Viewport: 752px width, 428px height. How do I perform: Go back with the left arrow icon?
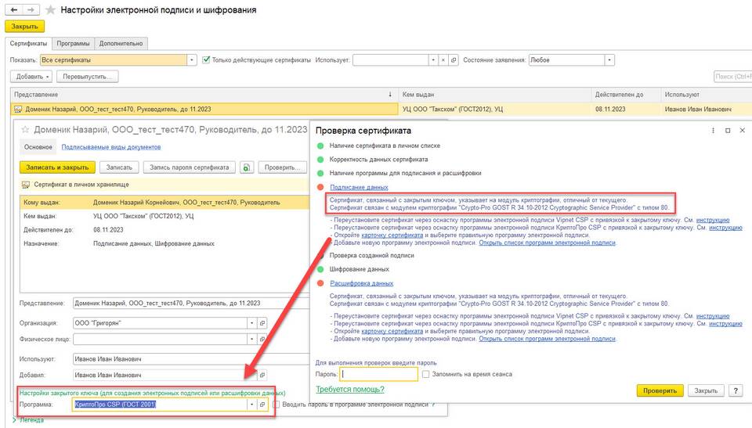(14, 9)
